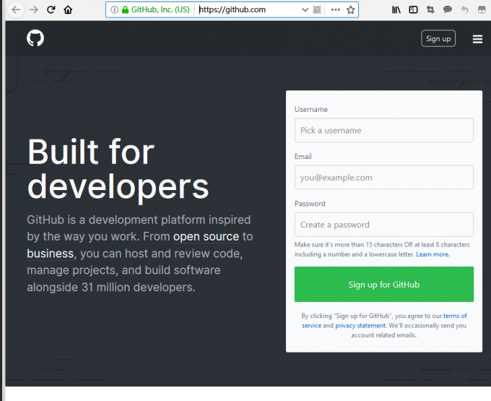This screenshot has height=401, width=491.
Task: Go to the browser home page
Action: 68,10
